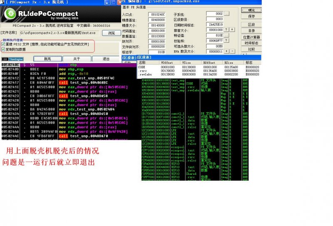Screen dimensions: 333x226
Task: Click the data base field 00103000
Action: [x=157, y=36]
